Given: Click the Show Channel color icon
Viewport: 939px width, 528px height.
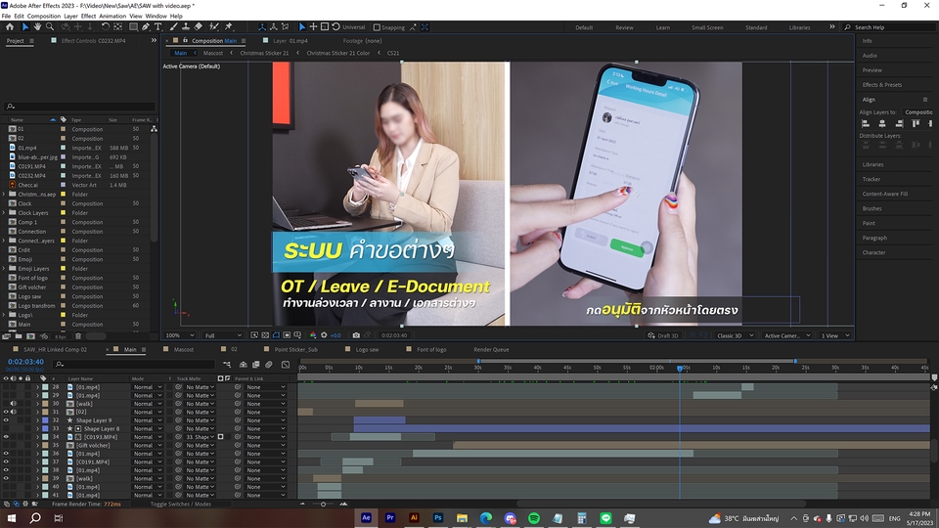Looking at the screenshot, I should coord(313,335).
